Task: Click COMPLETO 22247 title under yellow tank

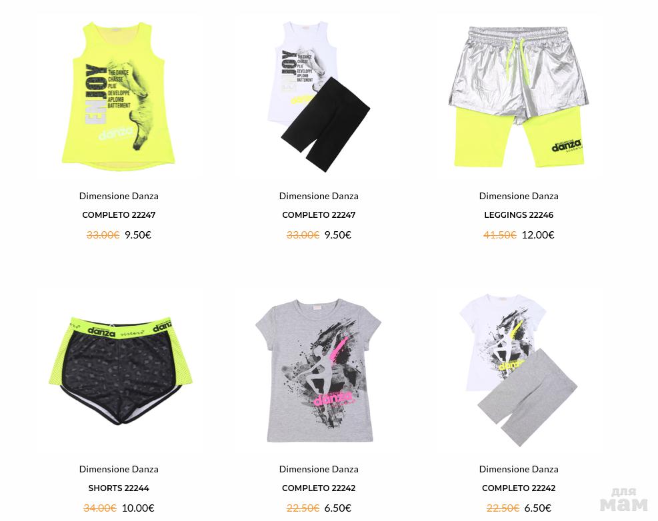Action: coord(119,215)
